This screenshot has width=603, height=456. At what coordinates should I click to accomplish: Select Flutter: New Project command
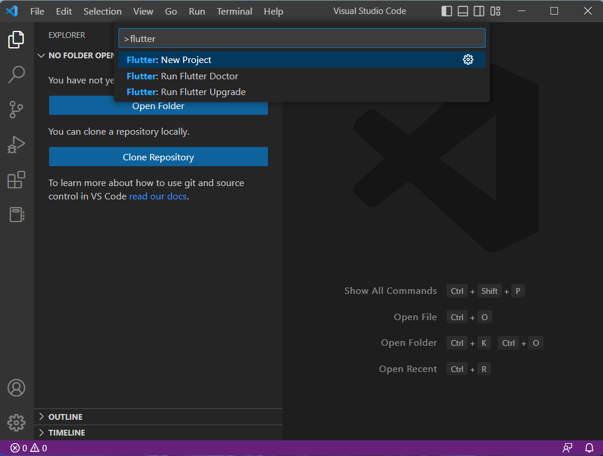coord(302,59)
